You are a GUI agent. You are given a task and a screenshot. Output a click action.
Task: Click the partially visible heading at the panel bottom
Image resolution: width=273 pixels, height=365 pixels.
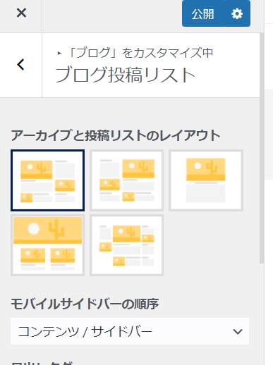[42, 363]
